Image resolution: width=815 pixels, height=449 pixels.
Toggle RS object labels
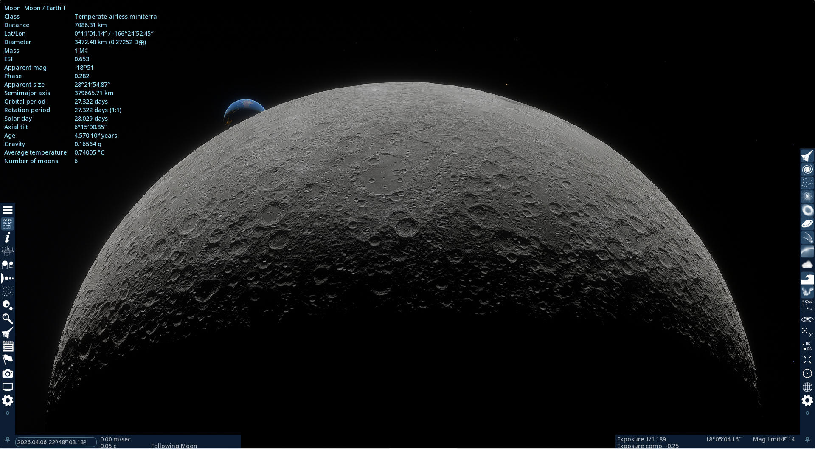coord(807,346)
